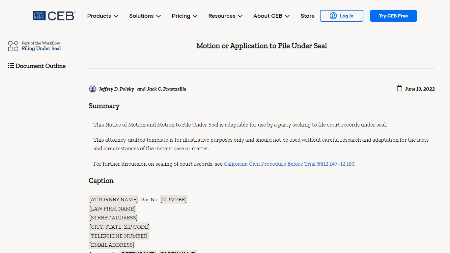450x253 pixels.
Task: Click the [EMAIL ADDRESS] placeholder
Action: coord(112,245)
